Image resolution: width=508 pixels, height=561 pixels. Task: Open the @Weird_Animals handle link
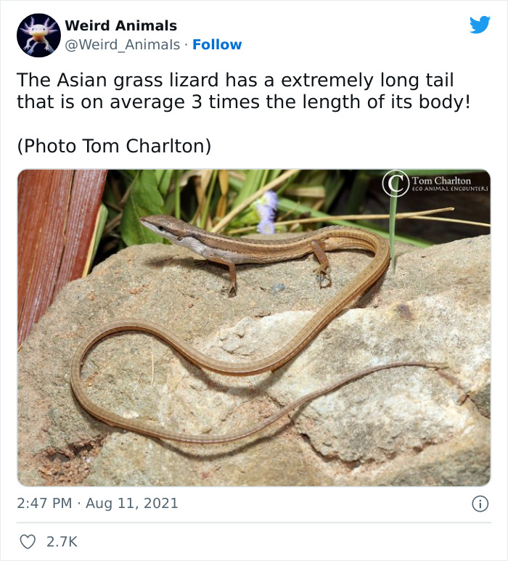(x=122, y=45)
